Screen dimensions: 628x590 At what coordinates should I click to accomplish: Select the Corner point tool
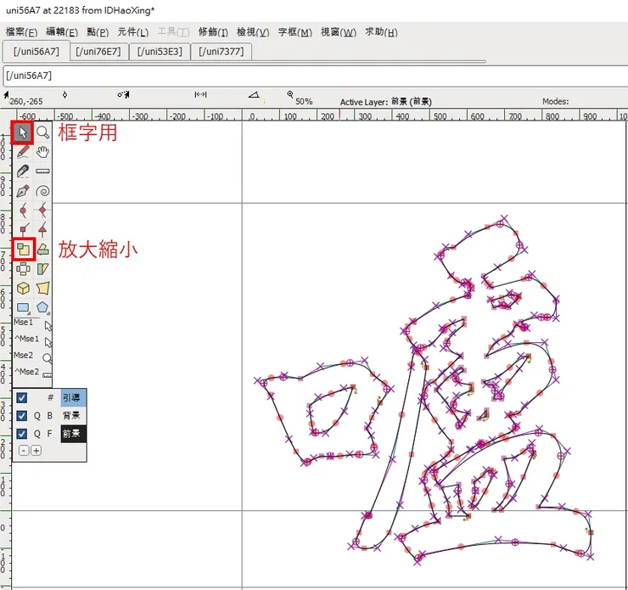[x=22, y=229]
